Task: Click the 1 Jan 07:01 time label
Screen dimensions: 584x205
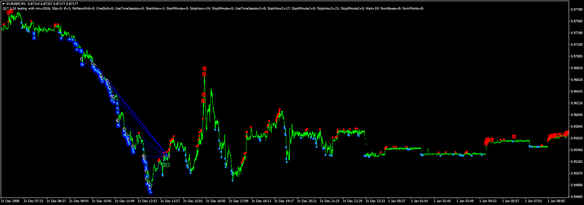Action: coord(533,201)
